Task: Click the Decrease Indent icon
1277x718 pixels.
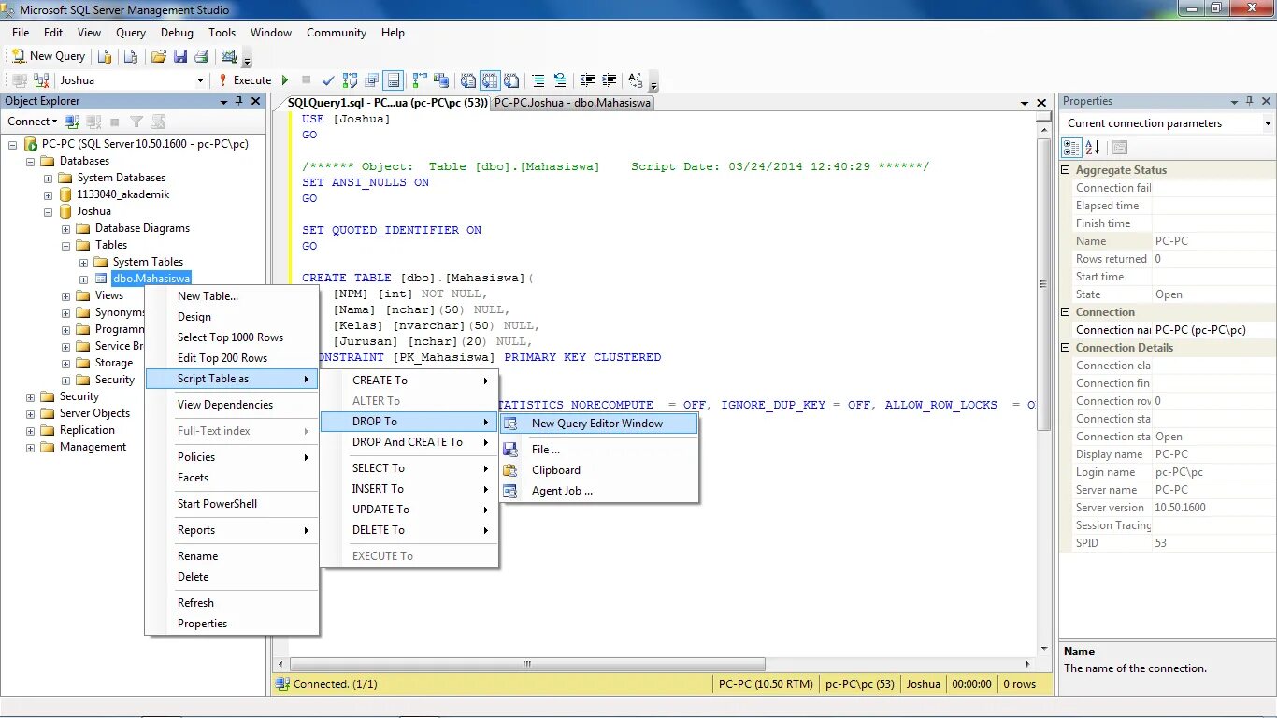Action: [587, 80]
